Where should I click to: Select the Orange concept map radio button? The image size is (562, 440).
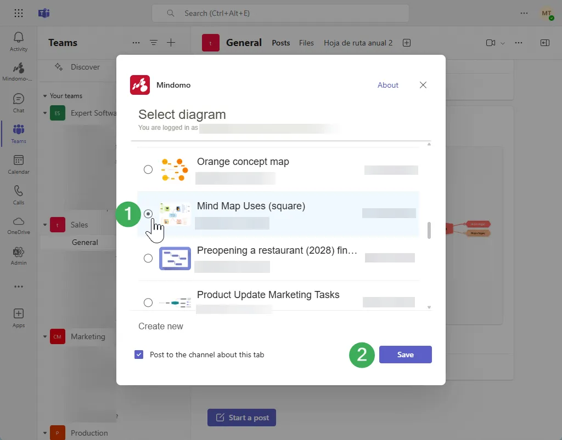pos(148,169)
